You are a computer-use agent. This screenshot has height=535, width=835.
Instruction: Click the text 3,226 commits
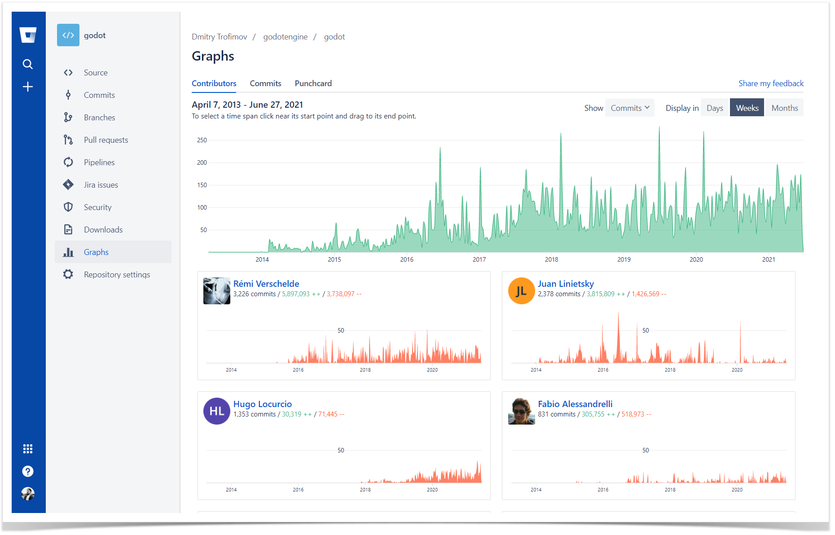click(255, 294)
